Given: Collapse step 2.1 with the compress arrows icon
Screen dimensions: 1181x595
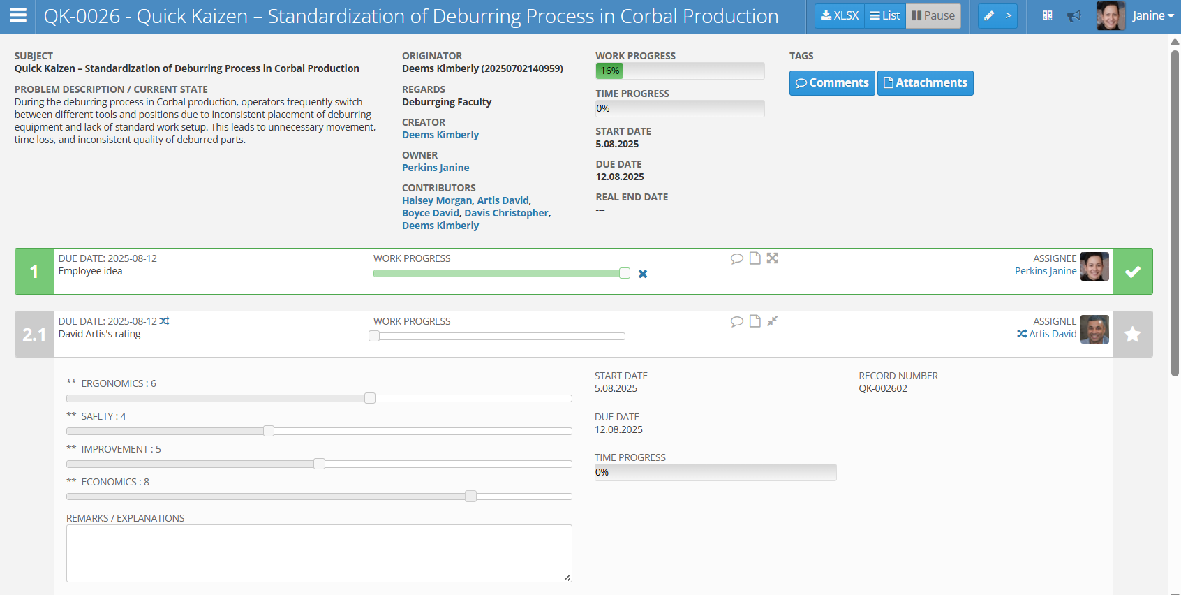Looking at the screenshot, I should 772,321.
